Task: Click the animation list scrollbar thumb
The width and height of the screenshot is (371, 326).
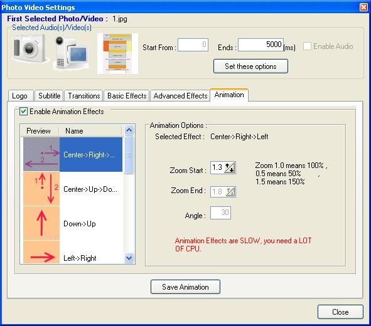Action: (129, 155)
